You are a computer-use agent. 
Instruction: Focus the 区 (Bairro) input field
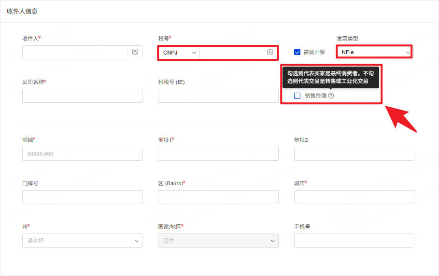click(218, 197)
